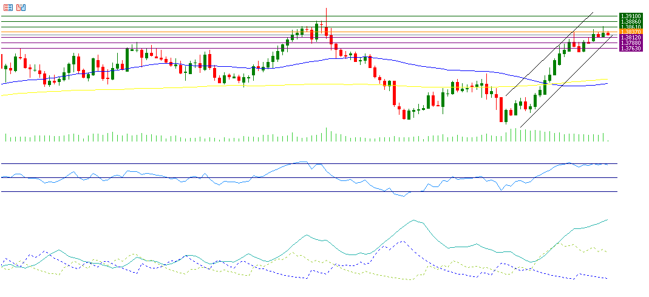The height and width of the screenshot is (297, 649).
Task: Click the 1.38860 resistance price label
Action: [630, 21]
